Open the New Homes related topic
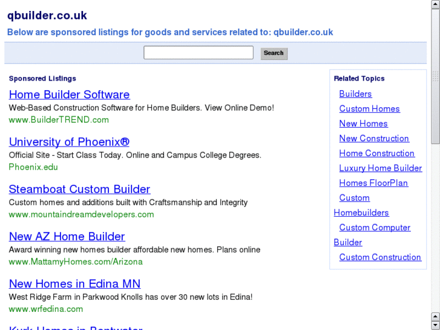The width and height of the screenshot is (440, 330). coord(363,124)
